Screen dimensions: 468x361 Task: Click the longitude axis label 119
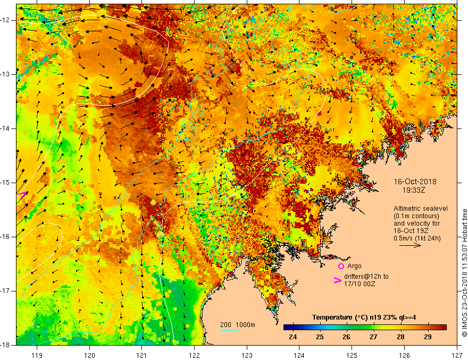(x=37, y=355)
